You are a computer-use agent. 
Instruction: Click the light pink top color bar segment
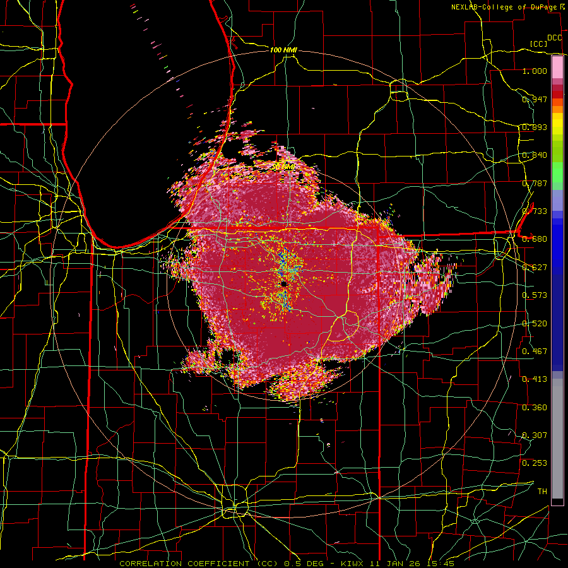point(557,68)
